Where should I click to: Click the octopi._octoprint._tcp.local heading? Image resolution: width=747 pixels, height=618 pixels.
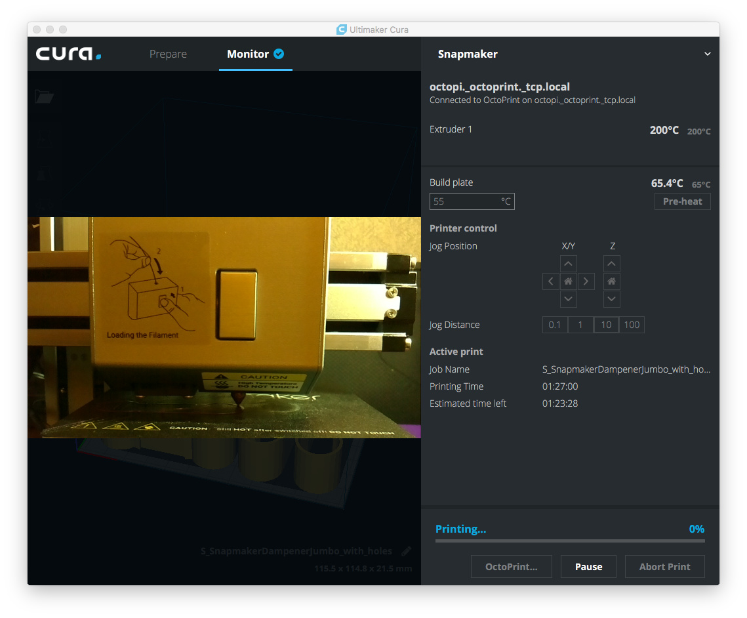click(x=499, y=87)
